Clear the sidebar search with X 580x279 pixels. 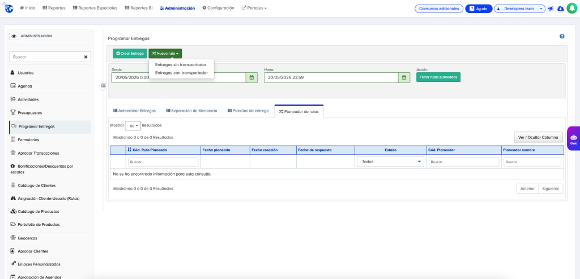coord(86,57)
